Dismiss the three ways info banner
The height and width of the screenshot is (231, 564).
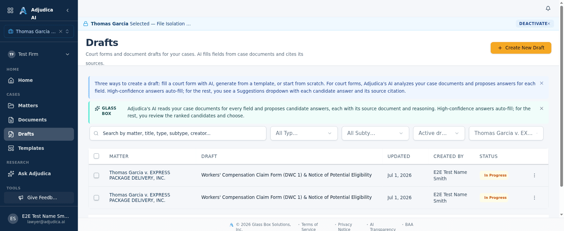[542, 83]
